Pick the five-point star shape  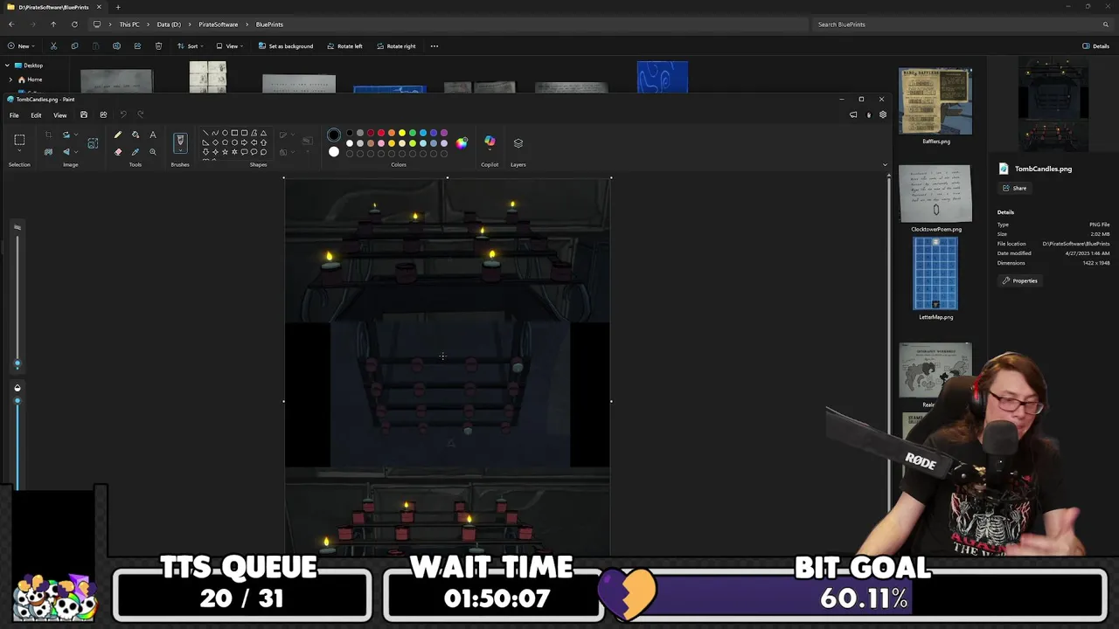tap(225, 152)
